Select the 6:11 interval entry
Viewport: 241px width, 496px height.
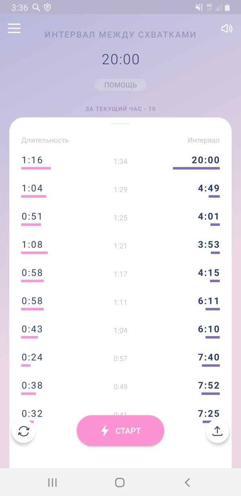tap(209, 301)
